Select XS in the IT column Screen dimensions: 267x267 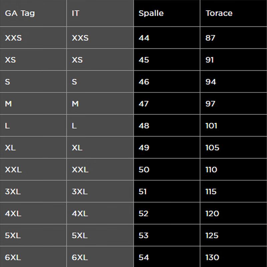(x=77, y=60)
